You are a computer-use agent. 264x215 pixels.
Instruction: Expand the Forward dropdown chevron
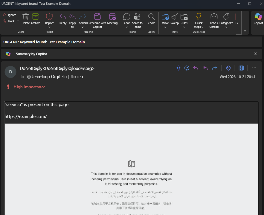pyautogui.click(x=82, y=27)
